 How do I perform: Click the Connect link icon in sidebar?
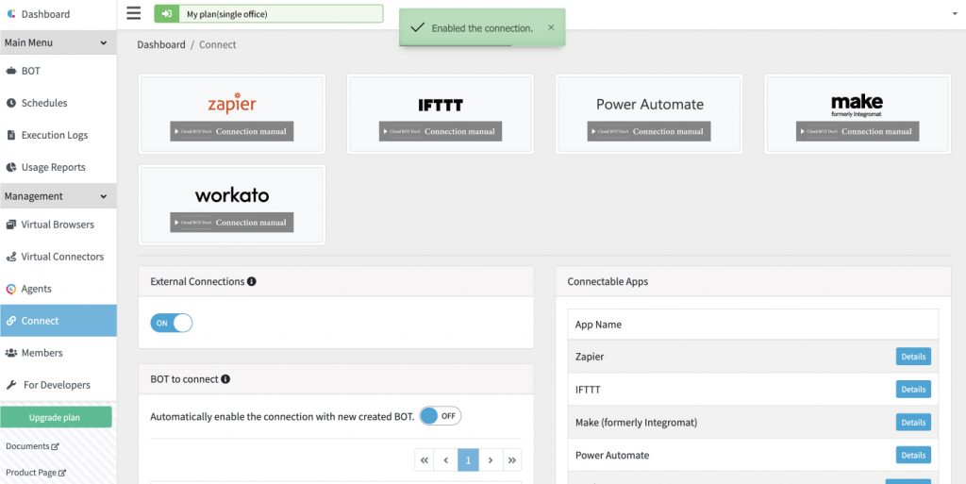pyautogui.click(x=11, y=321)
